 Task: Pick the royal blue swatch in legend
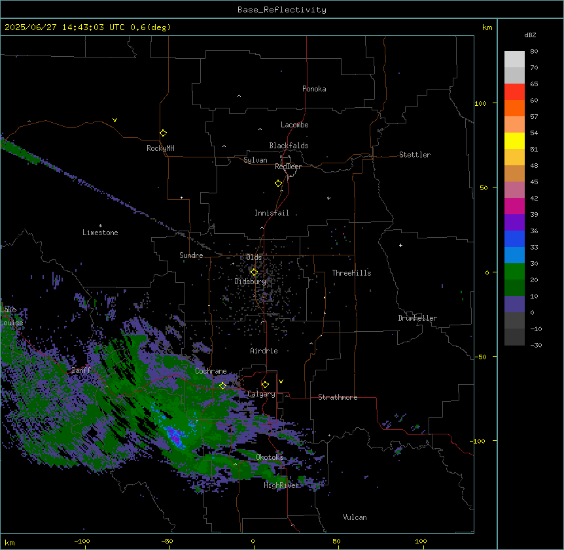(x=514, y=238)
